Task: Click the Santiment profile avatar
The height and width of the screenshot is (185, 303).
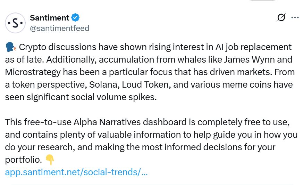Action: pos(15,23)
